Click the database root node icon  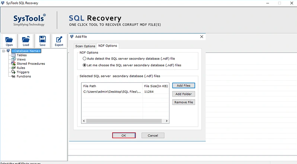8,51
